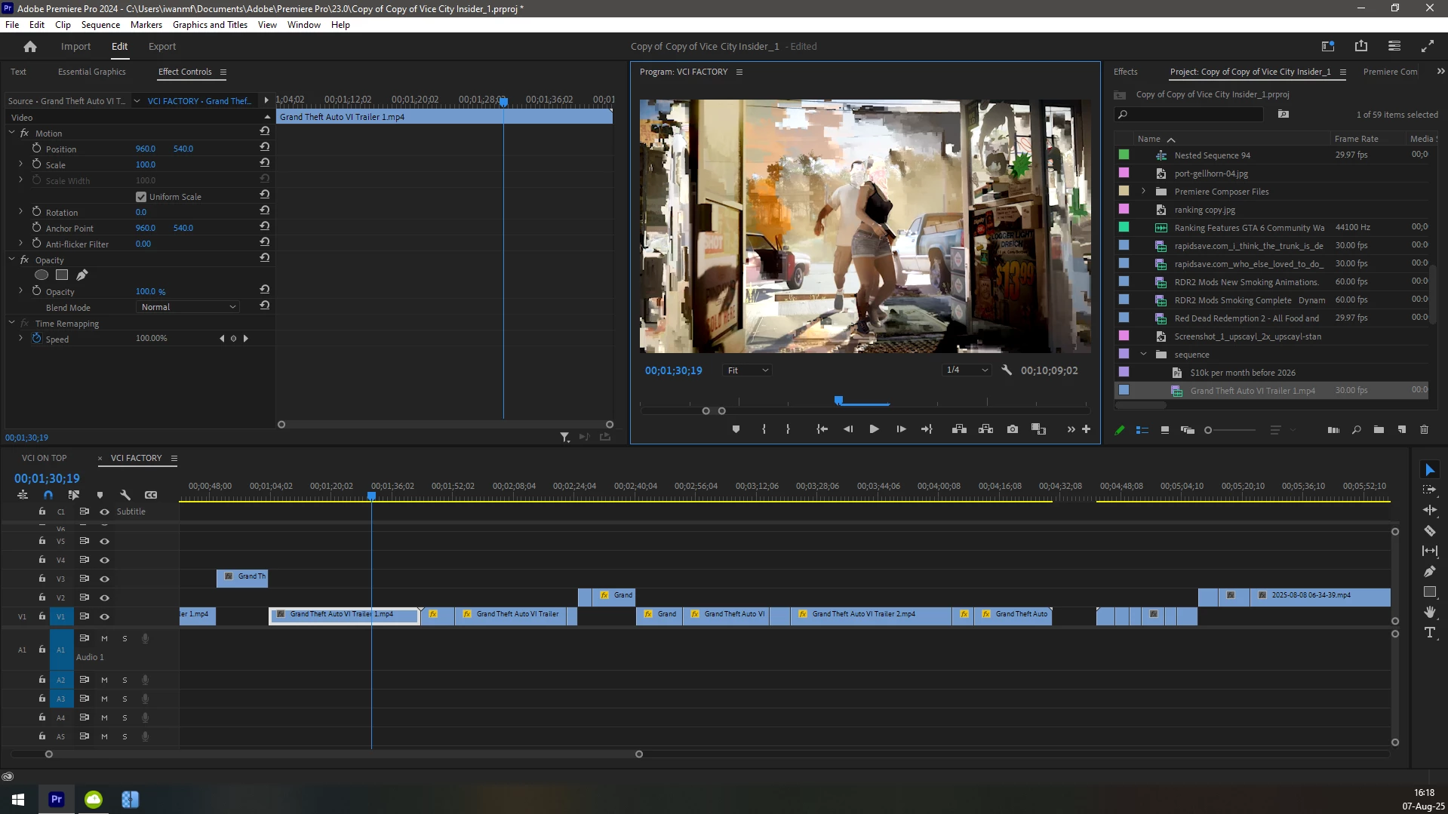Open the 1/4 playback resolution dropdown
Image resolution: width=1448 pixels, height=814 pixels.
[x=967, y=370]
